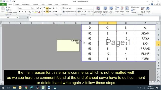Click the Decrease Indent icon

click(x=54, y=12)
